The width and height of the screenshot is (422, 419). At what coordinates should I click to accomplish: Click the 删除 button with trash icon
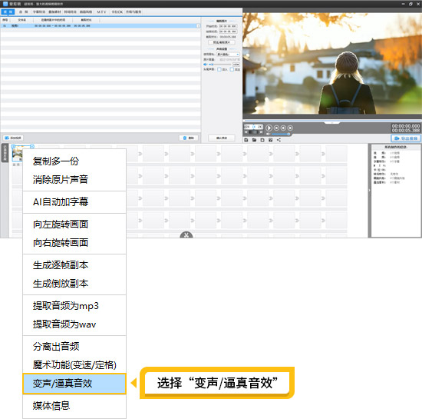pos(189,138)
